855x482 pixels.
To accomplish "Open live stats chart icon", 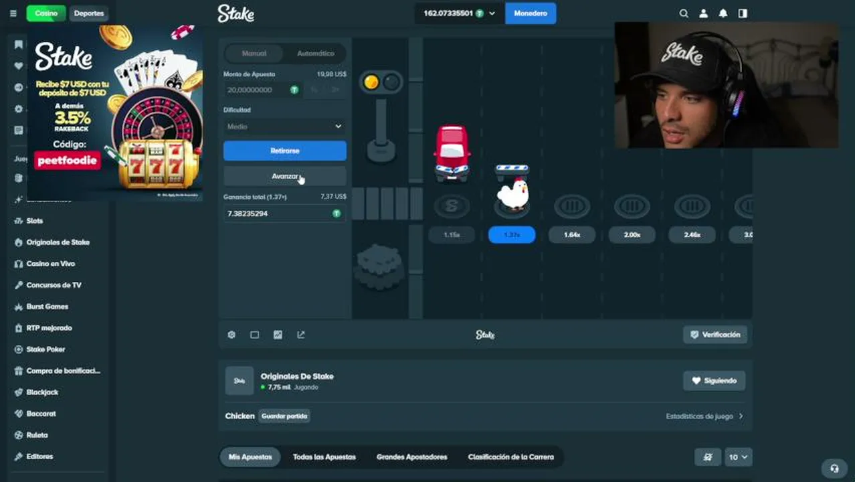I will click(x=278, y=335).
